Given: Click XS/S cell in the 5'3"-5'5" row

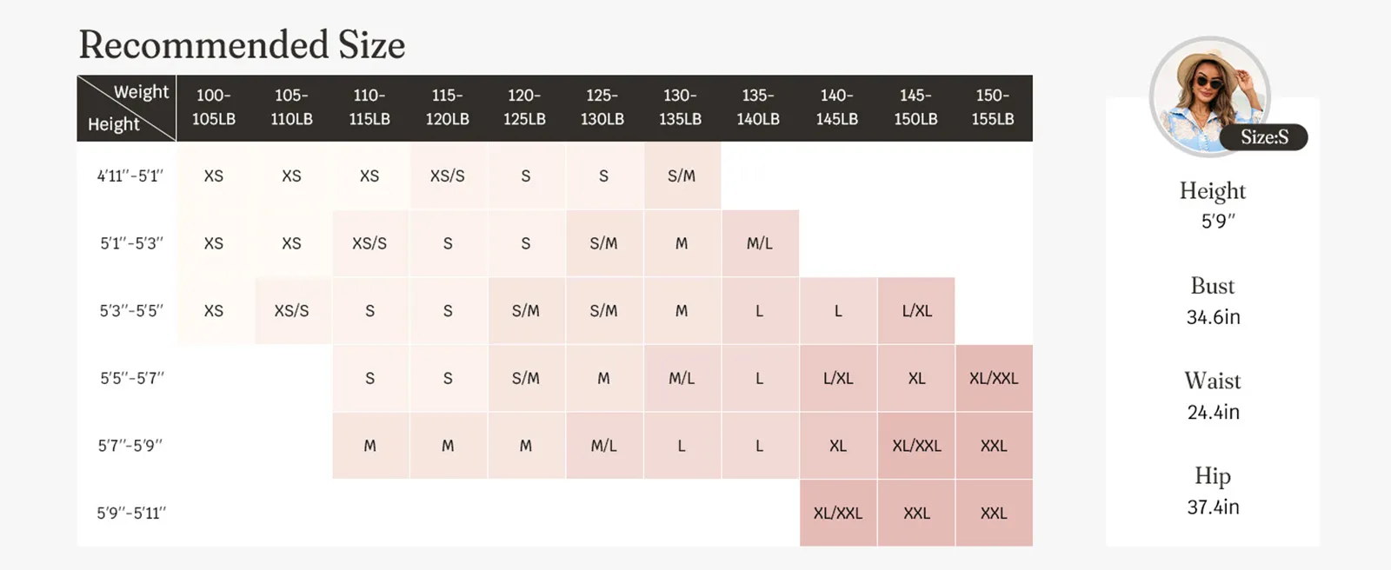Looking at the screenshot, I should click(291, 310).
